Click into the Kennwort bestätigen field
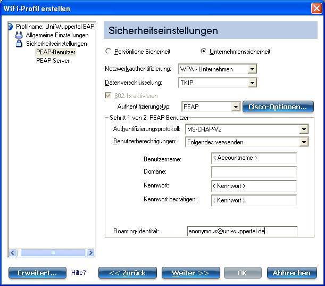Viewport: 325px width, 286px height. [254, 200]
